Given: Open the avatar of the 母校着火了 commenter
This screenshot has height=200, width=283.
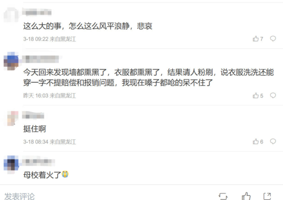Looking at the screenshot, I should (11, 163).
